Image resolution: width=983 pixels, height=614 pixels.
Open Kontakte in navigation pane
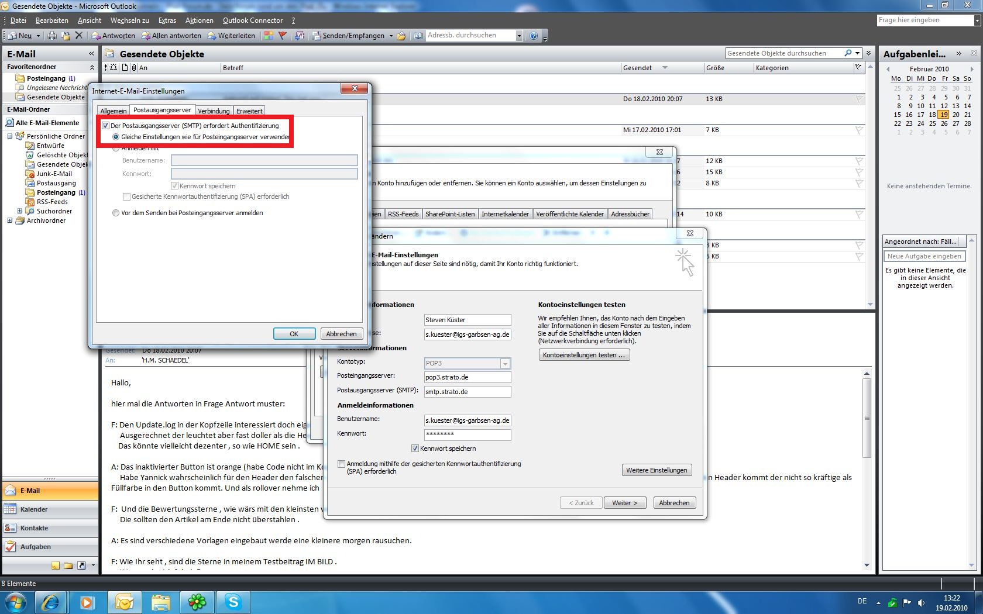click(50, 528)
